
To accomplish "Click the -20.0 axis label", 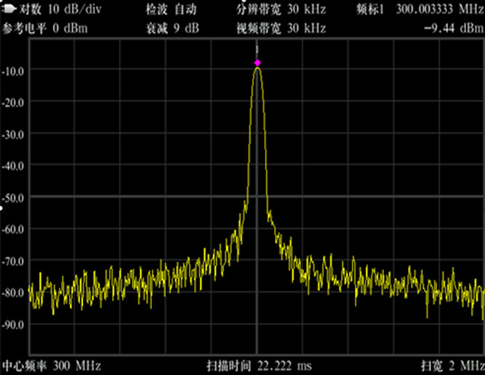I will 13,103.
